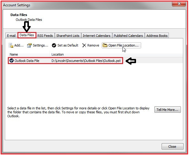Image resolution: width=189 pixels, height=155 pixels.
Task: Select the Outlook Data File row icon
Action: click(11, 60)
